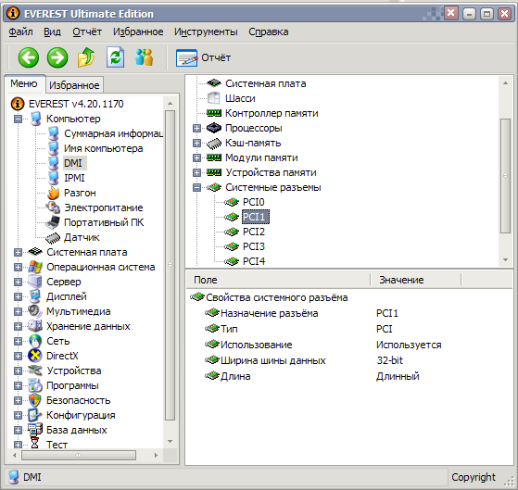The width and height of the screenshot is (518, 490).
Task: Select the DMI tree item
Action: pos(73,163)
